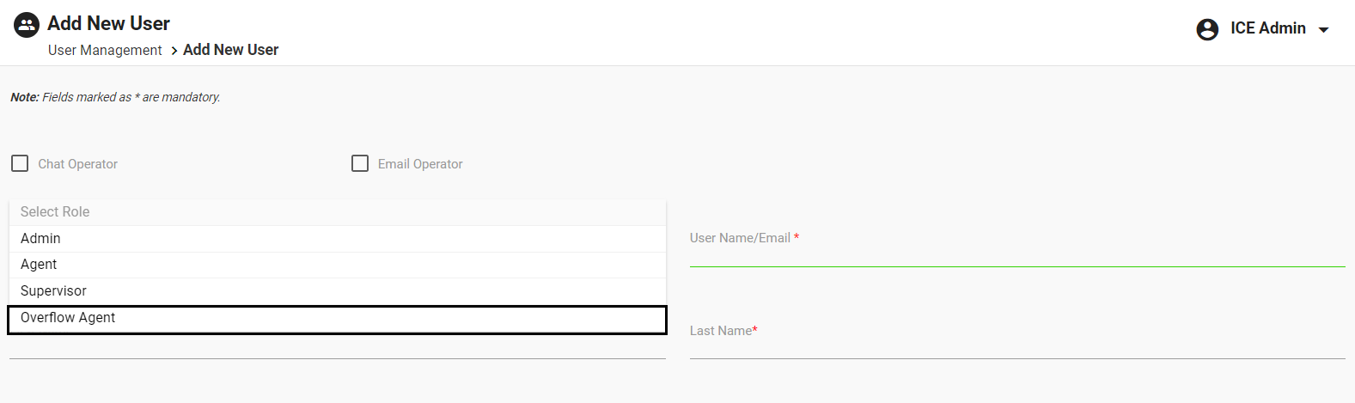Choose Admin from the role list
1355x403 pixels.
tap(40, 239)
